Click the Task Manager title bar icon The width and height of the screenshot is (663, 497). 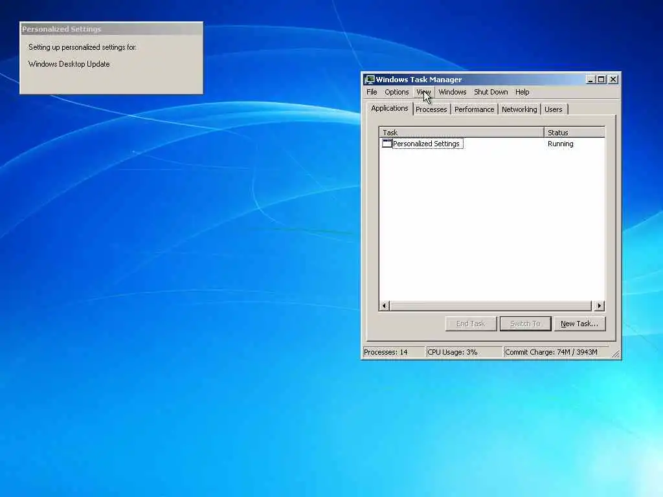pos(370,80)
